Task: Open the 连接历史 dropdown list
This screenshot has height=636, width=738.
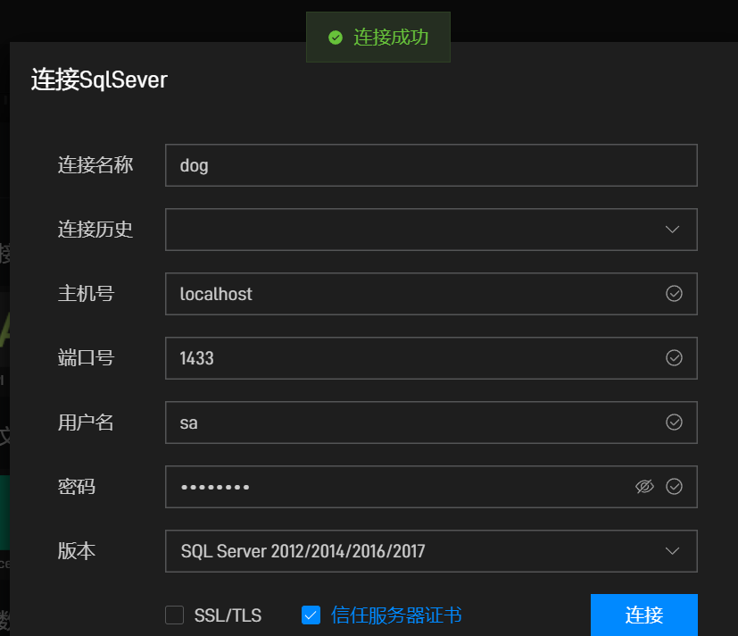Action: (419, 230)
